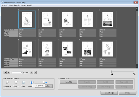The image size is (139, 97).
Task: Click the zoom out magnifier icon
Action: click(112, 74)
